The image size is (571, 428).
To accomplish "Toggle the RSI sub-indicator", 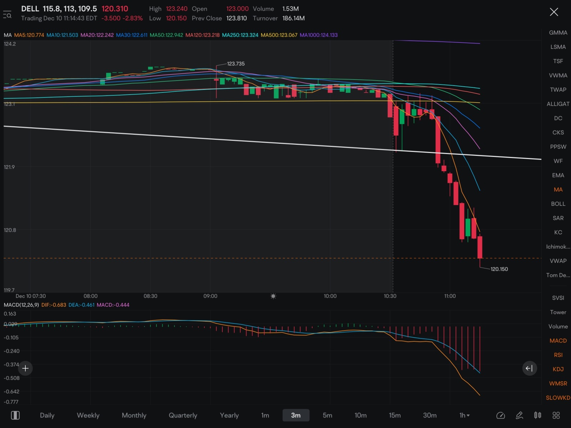I will pyautogui.click(x=558, y=355).
